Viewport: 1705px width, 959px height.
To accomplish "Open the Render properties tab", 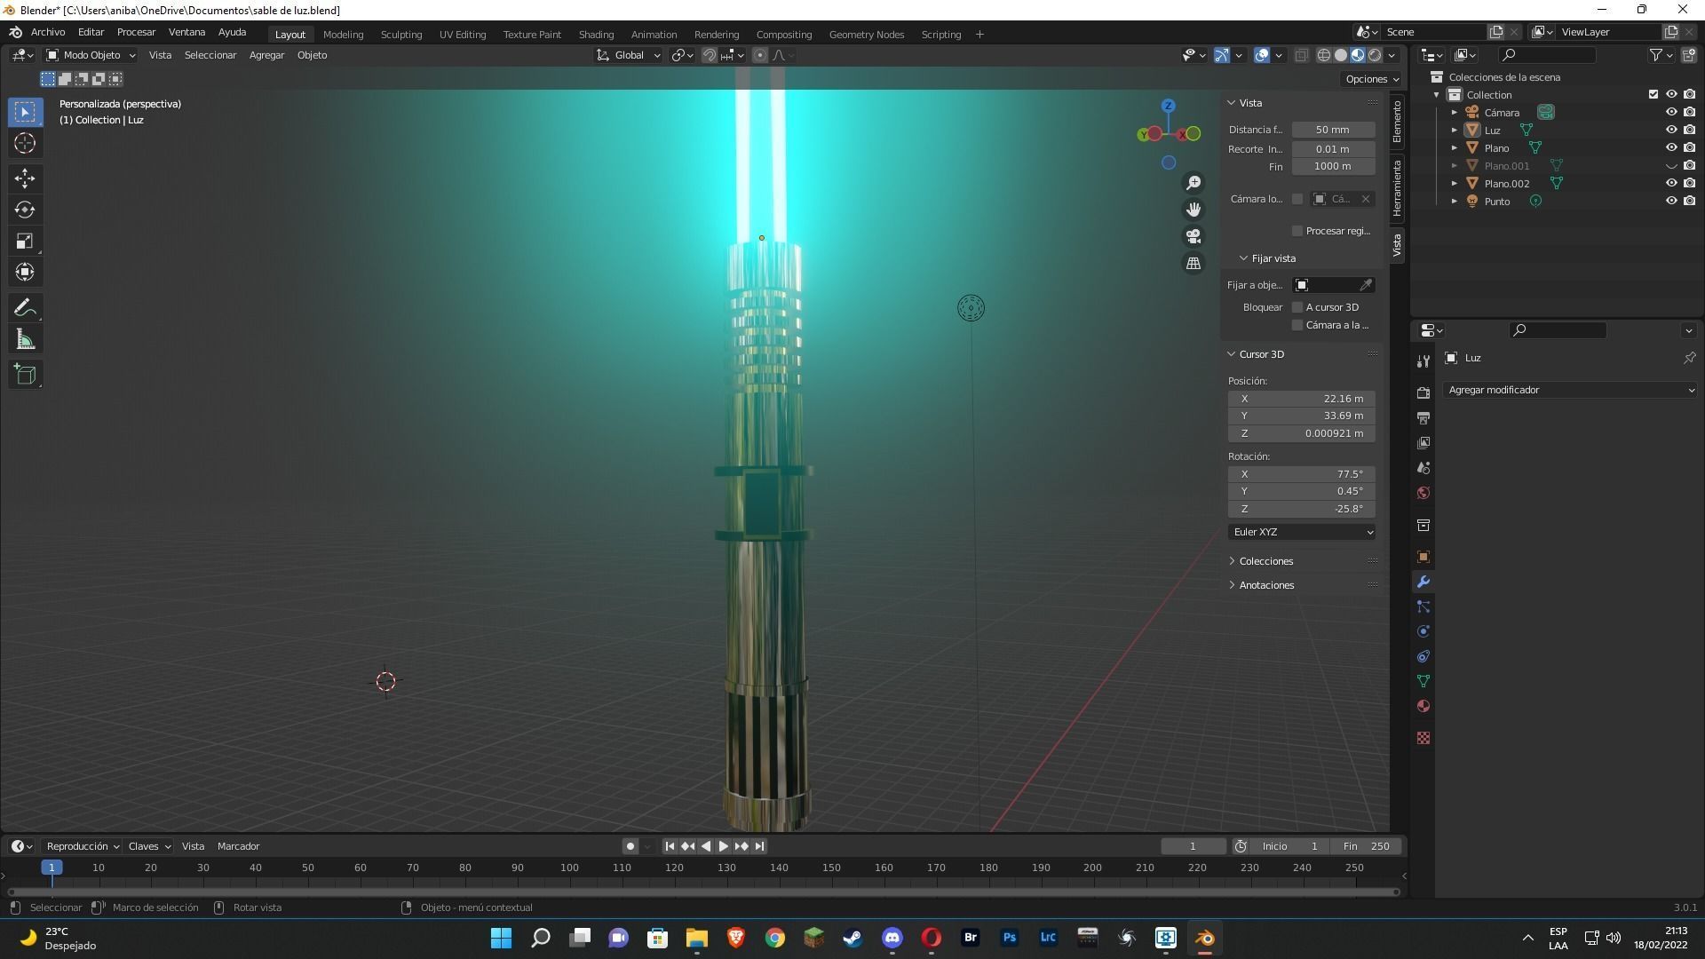I will (1423, 392).
